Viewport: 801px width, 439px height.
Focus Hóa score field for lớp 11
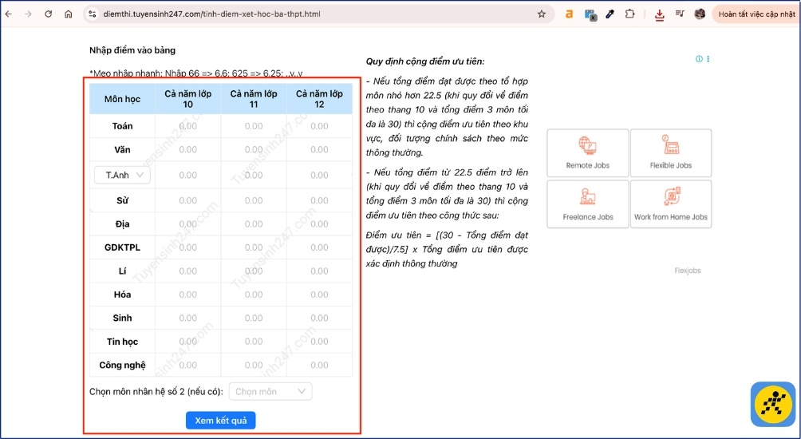pyautogui.click(x=254, y=295)
